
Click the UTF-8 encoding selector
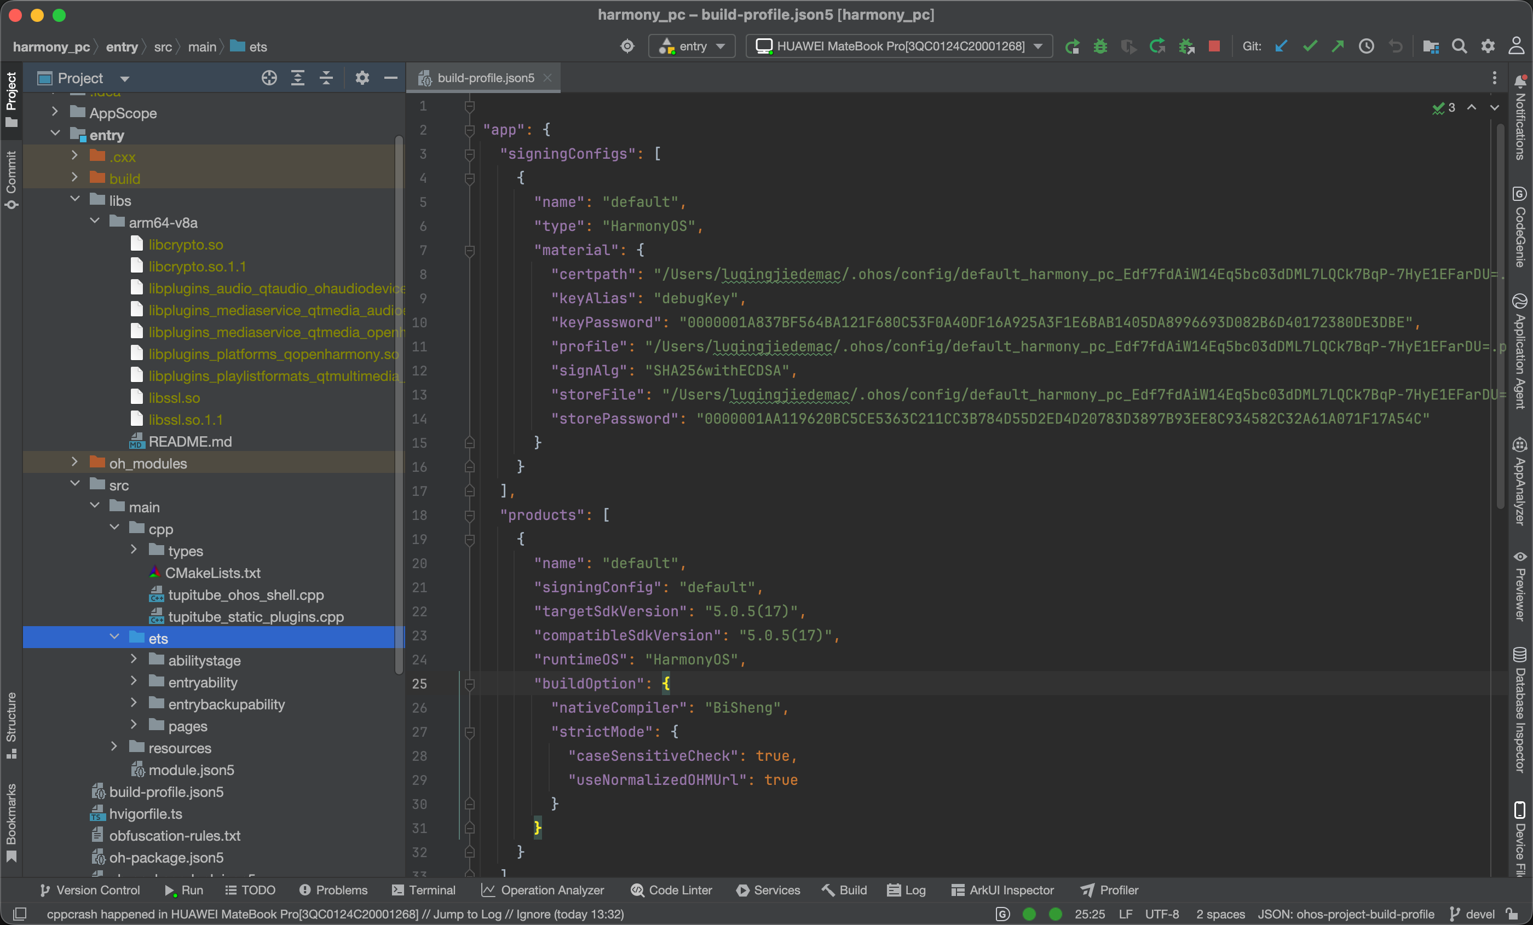tap(1162, 914)
